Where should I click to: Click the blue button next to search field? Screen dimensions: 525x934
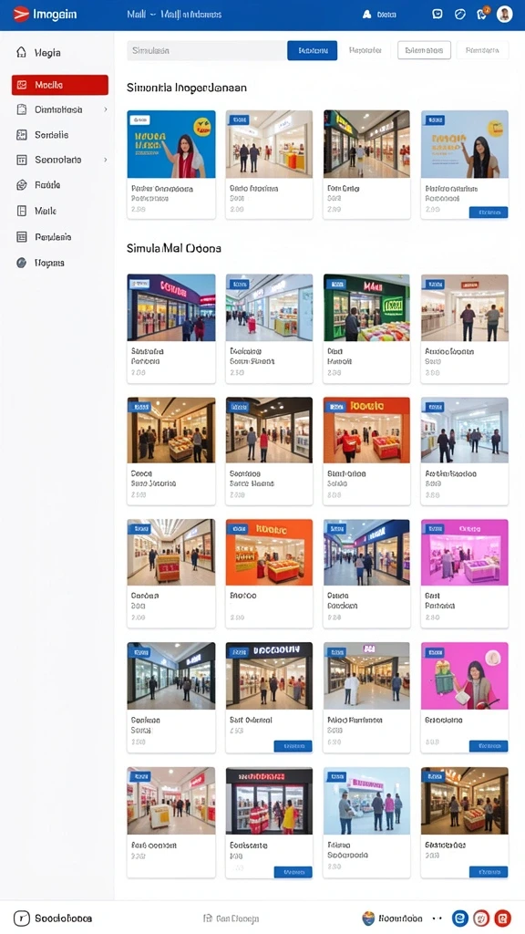point(312,51)
